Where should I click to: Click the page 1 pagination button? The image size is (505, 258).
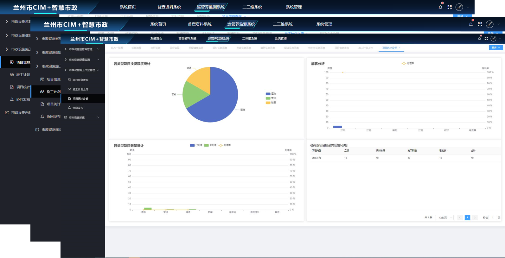click(467, 218)
